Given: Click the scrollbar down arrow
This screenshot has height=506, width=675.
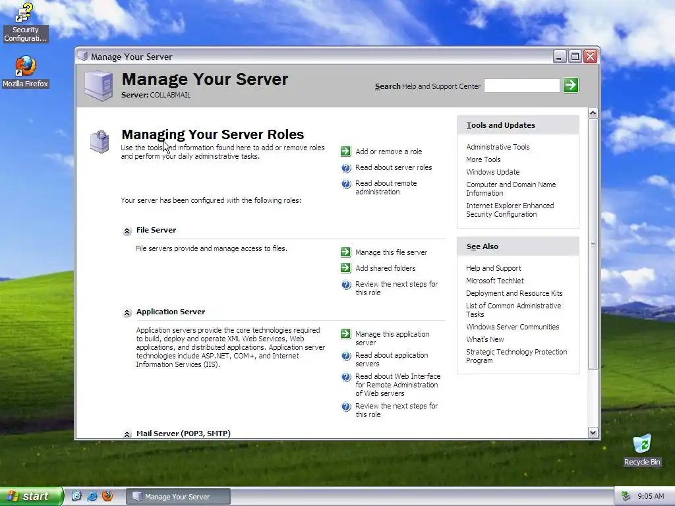Looking at the screenshot, I should [x=593, y=433].
